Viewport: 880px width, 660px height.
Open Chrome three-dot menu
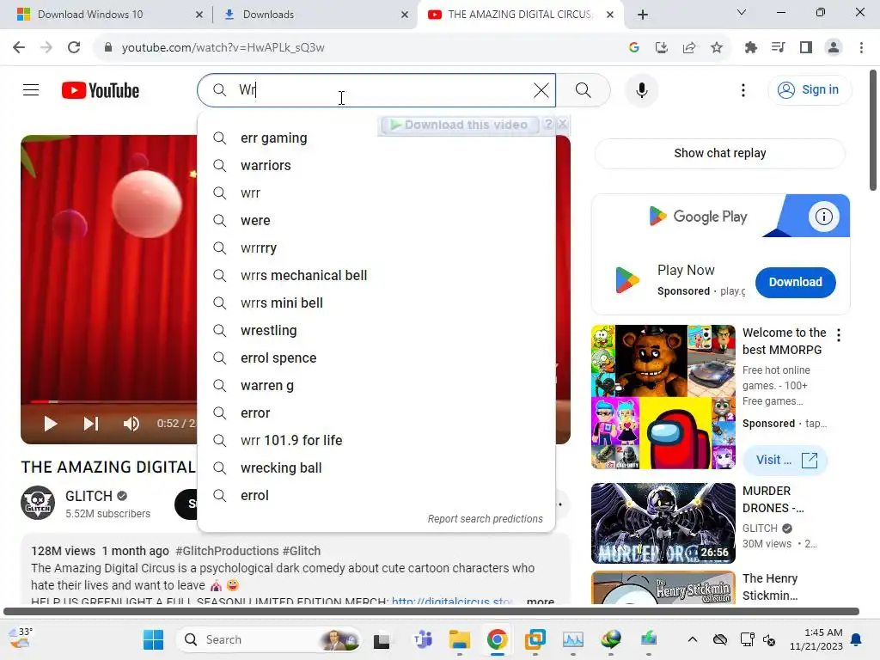click(x=861, y=48)
